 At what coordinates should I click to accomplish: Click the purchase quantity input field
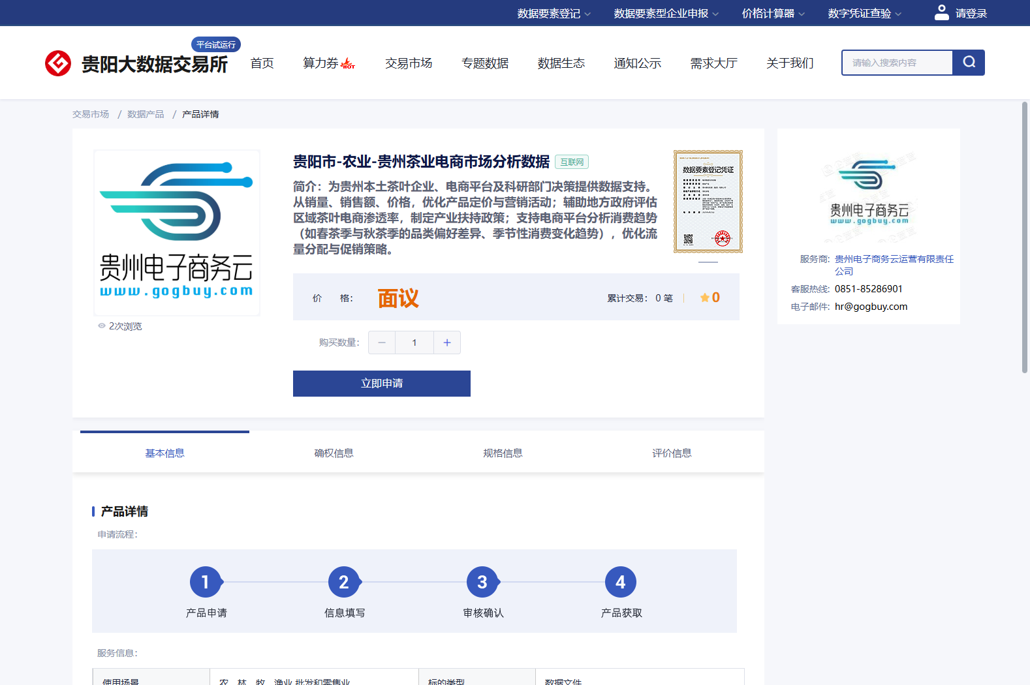[414, 342]
